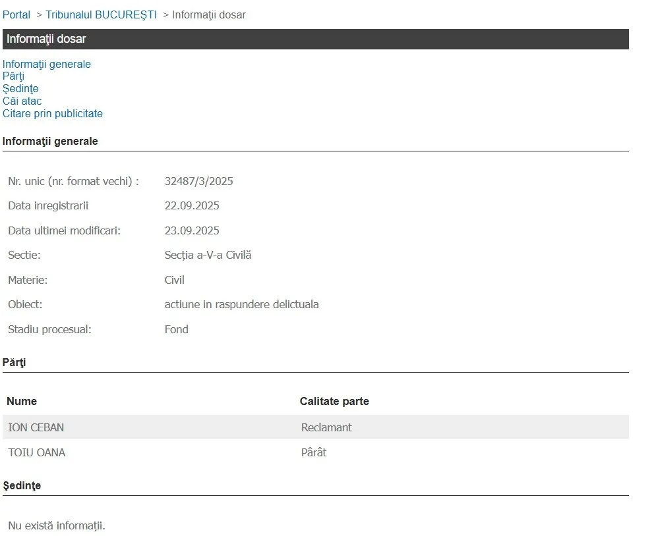Select the actiune in raspundere delictuala text
This screenshot has height=536, width=656.
(x=241, y=304)
